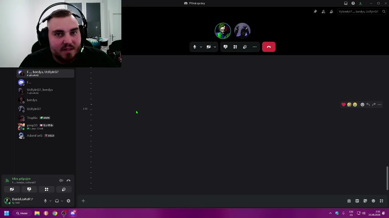Open the emoji picker in message box
Viewport: 389px width, 218px height.
(x=374, y=201)
